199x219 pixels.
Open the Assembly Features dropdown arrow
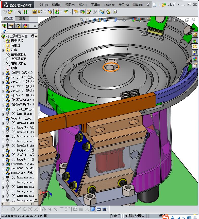61,12
